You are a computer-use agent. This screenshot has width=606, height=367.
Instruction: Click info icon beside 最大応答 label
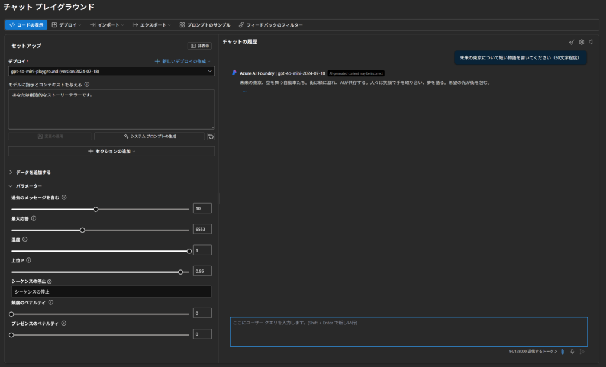point(33,218)
